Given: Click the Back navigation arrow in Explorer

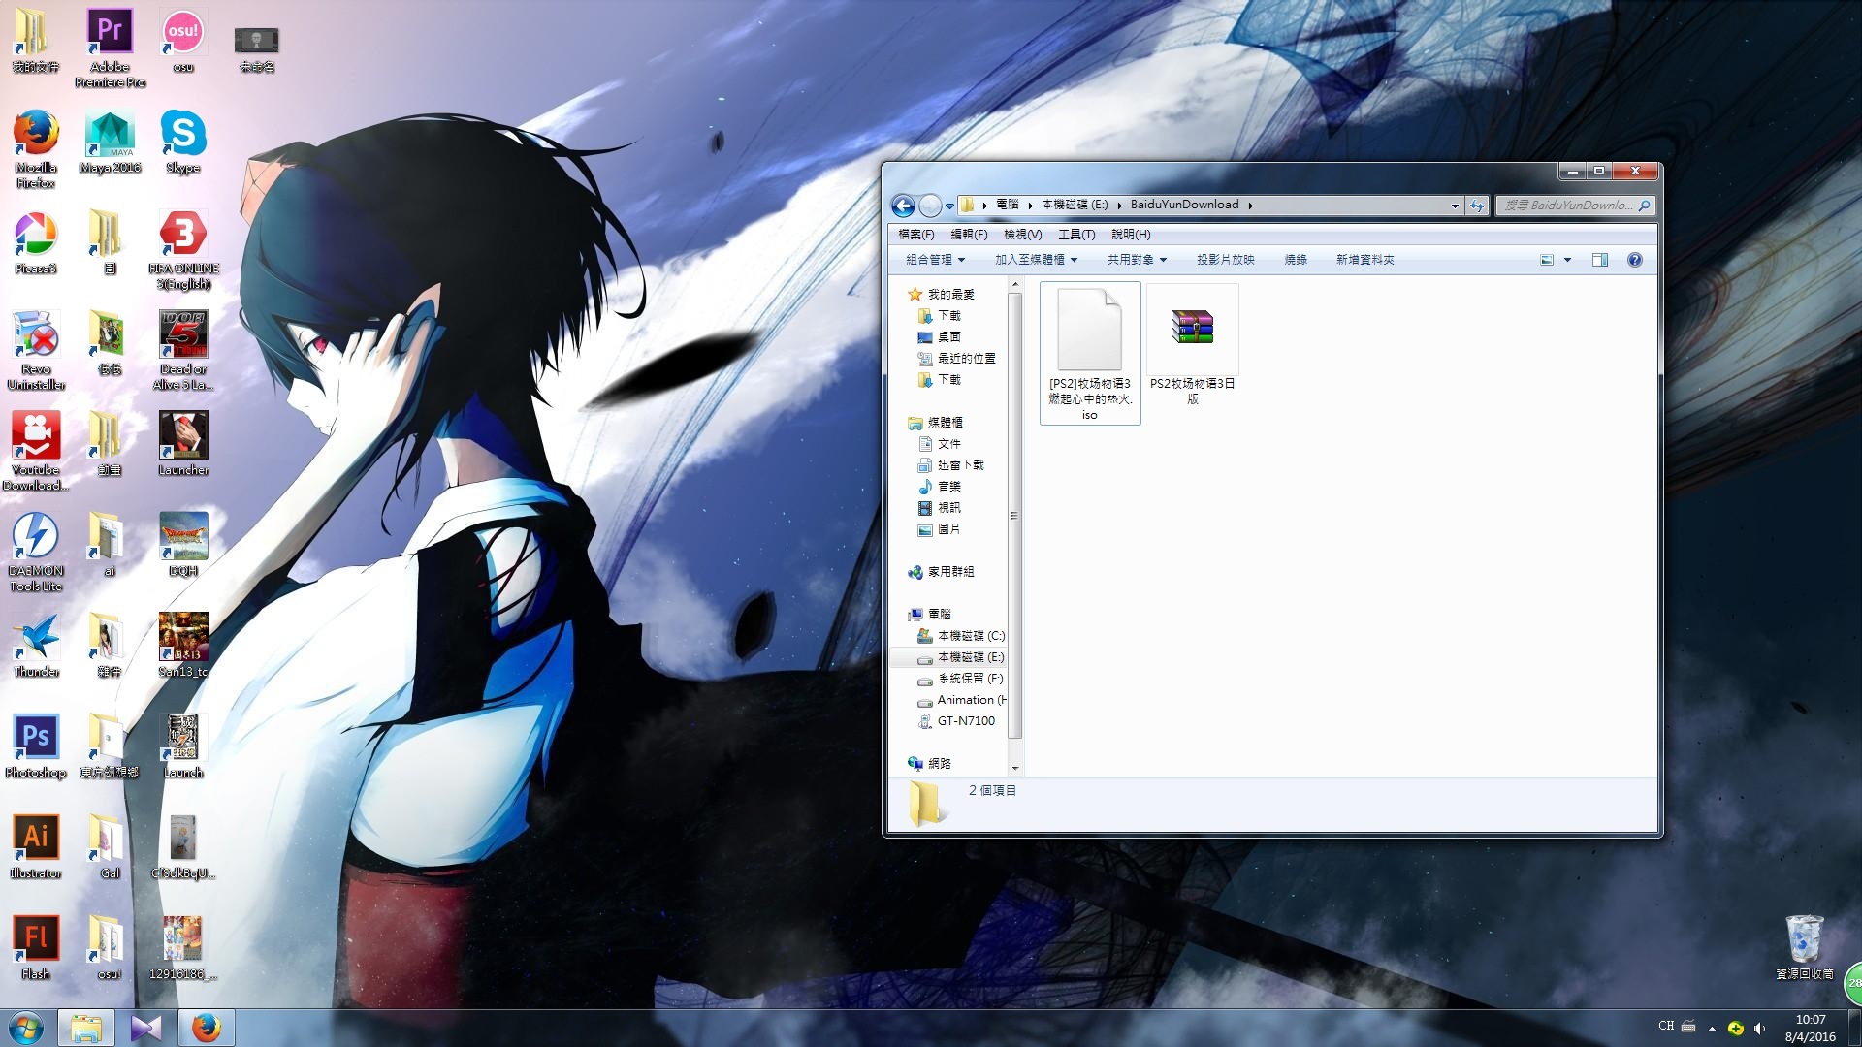Looking at the screenshot, I should point(902,206).
